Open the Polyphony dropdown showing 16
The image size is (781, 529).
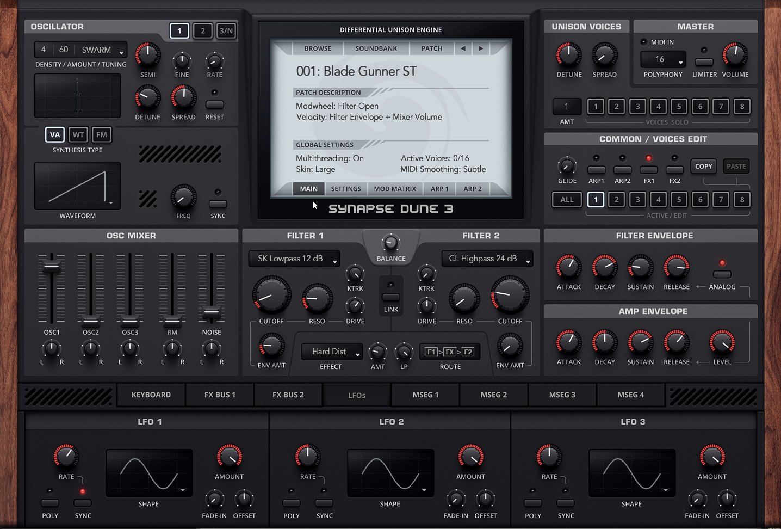[x=662, y=59]
